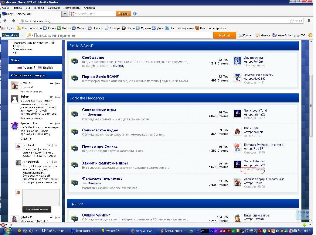Click the bookmark star in address bar
The height and width of the screenshot is (235, 316).
[292, 21]
